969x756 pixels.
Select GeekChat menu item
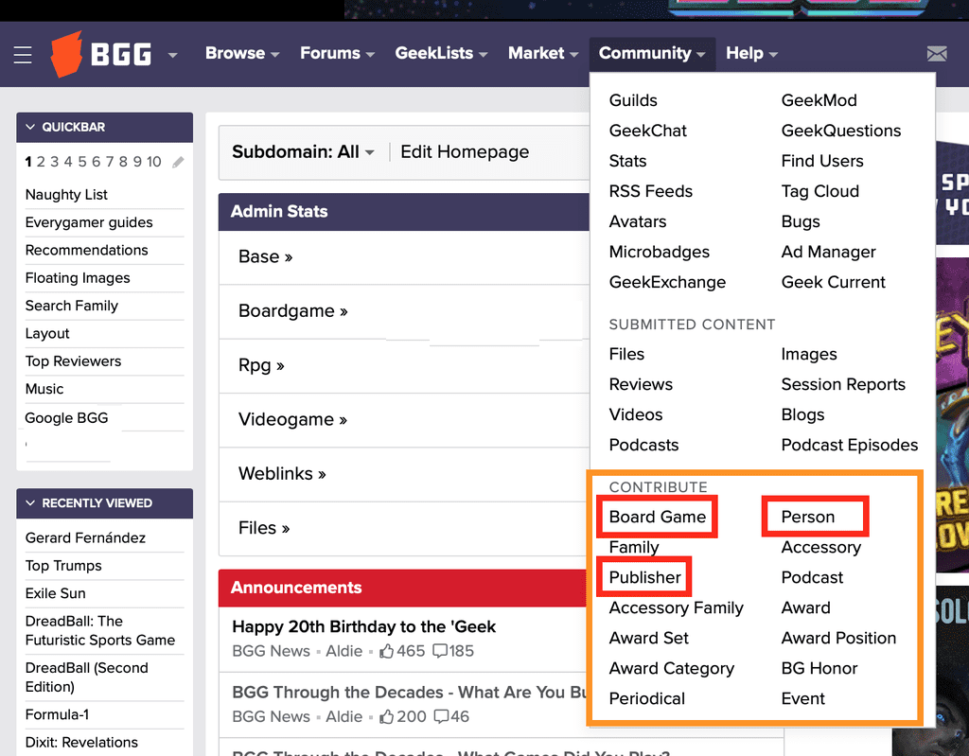647,131
